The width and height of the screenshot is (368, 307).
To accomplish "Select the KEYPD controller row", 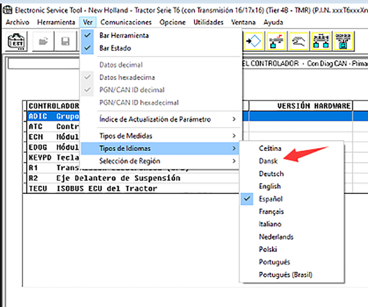I will point(53,158).
